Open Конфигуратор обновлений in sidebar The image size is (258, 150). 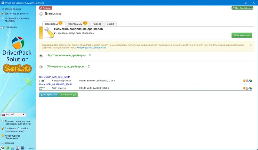[12, 137]
